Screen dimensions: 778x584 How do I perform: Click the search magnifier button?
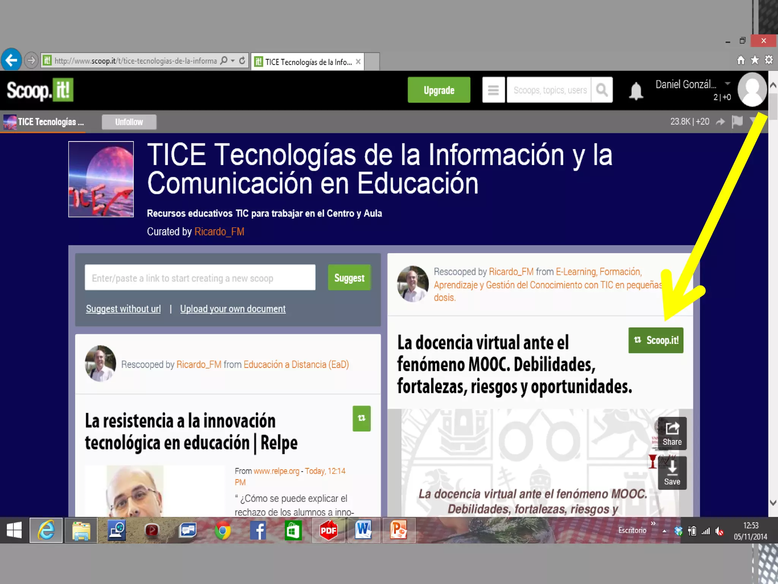(602, 90)
